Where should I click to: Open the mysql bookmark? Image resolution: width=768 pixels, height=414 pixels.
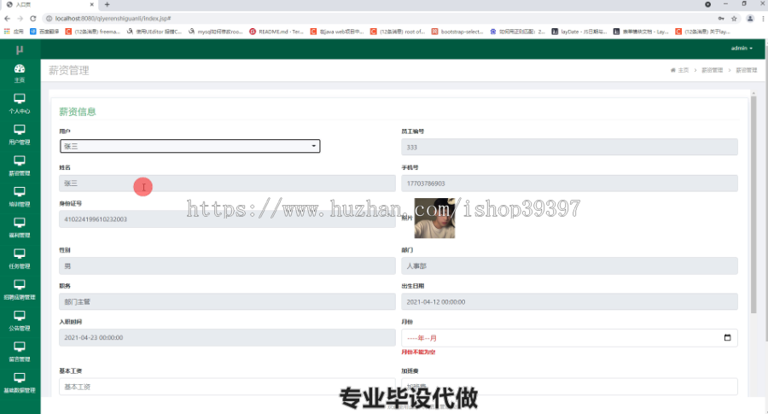coord(216,32)
